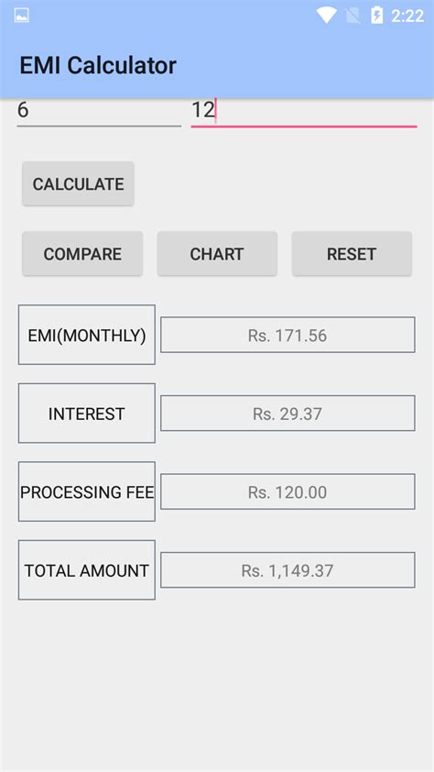Tap the TOTAL AMOUNT label box
The width and height of the screenshot is (434, 772).
87,570
